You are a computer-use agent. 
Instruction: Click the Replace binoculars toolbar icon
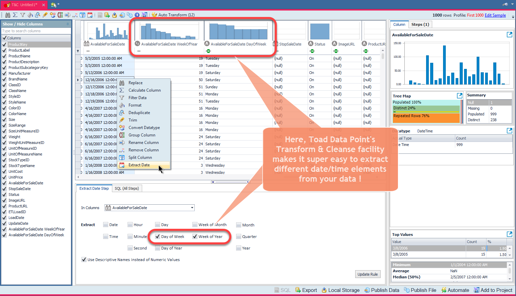(x=8, y=15)
